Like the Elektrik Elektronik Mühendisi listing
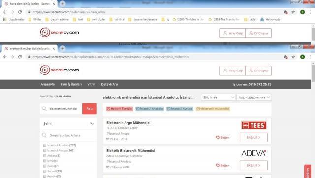The image size is (315, 178). coord(222,165)
